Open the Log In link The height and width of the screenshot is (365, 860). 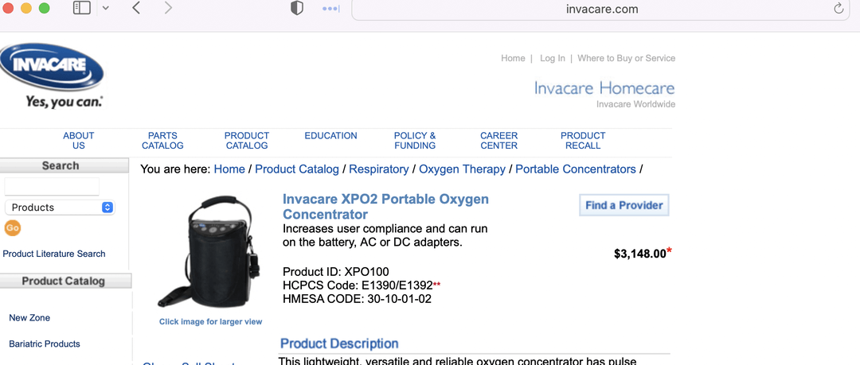coord(552,58)
